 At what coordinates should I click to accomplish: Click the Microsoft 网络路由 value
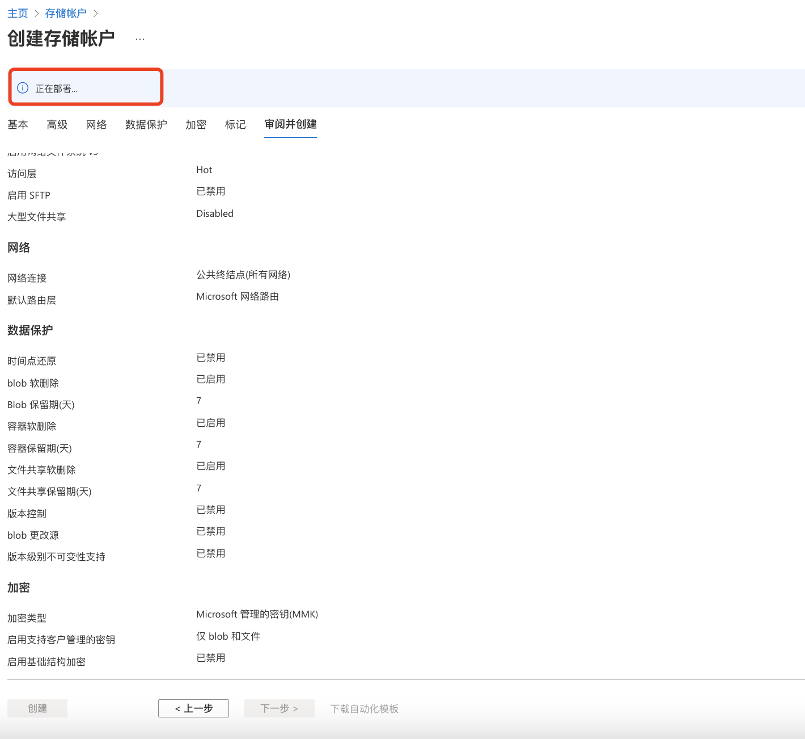pyautogui.click(x=238, y=296)
